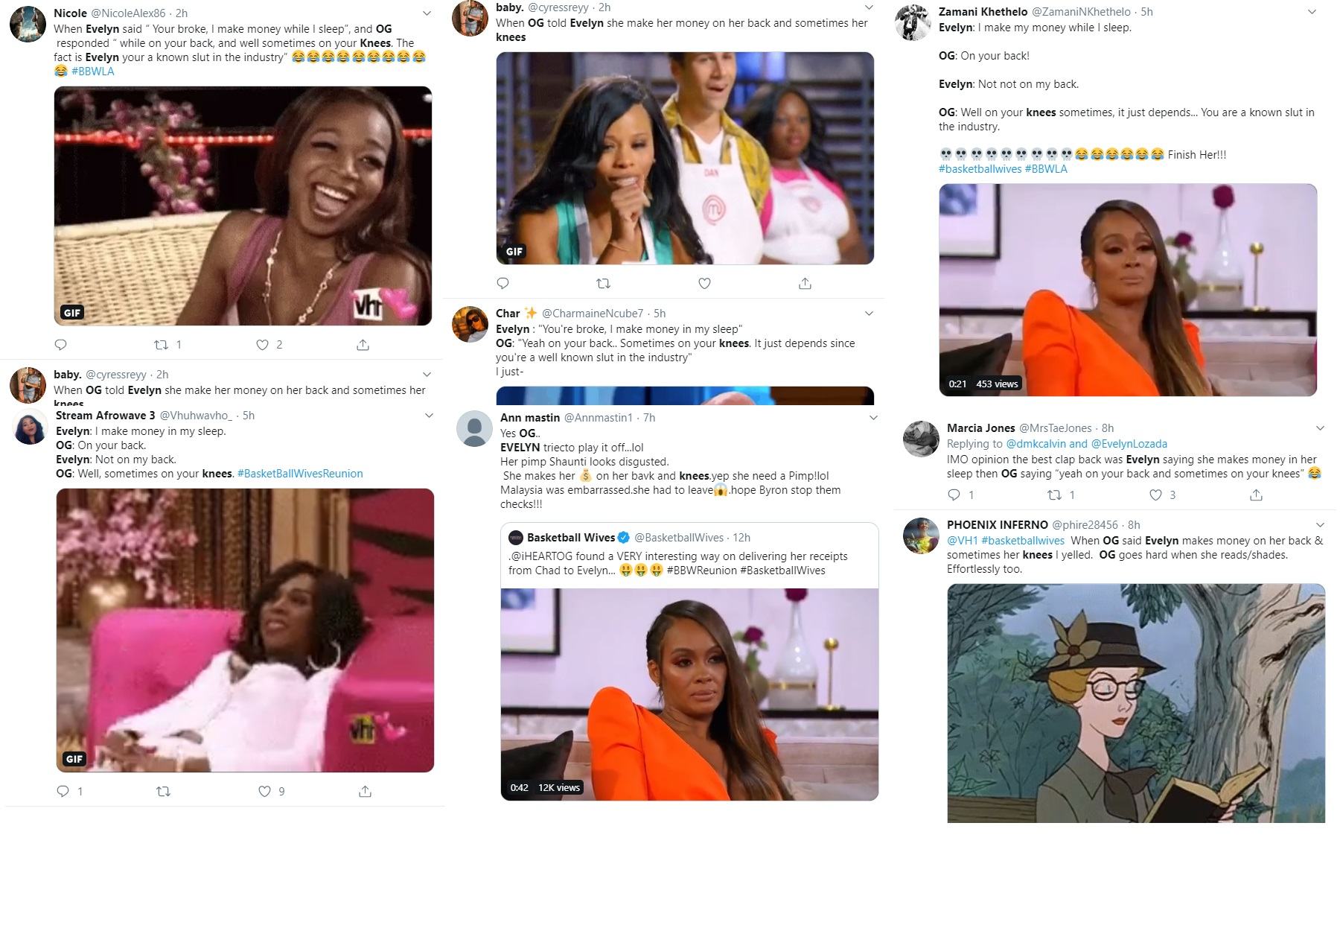Click the #BBWLA hashtag in Nicole's tweet

pyautogui.click(x=93, y=71)
